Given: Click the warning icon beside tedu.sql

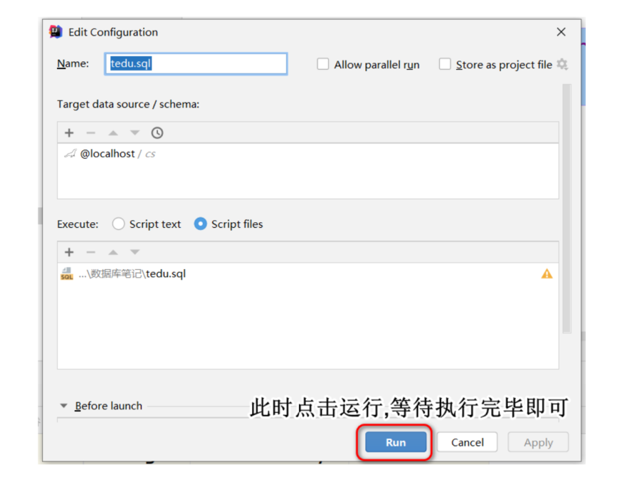Looking at the screenshot, I should [x=547, y=274].
